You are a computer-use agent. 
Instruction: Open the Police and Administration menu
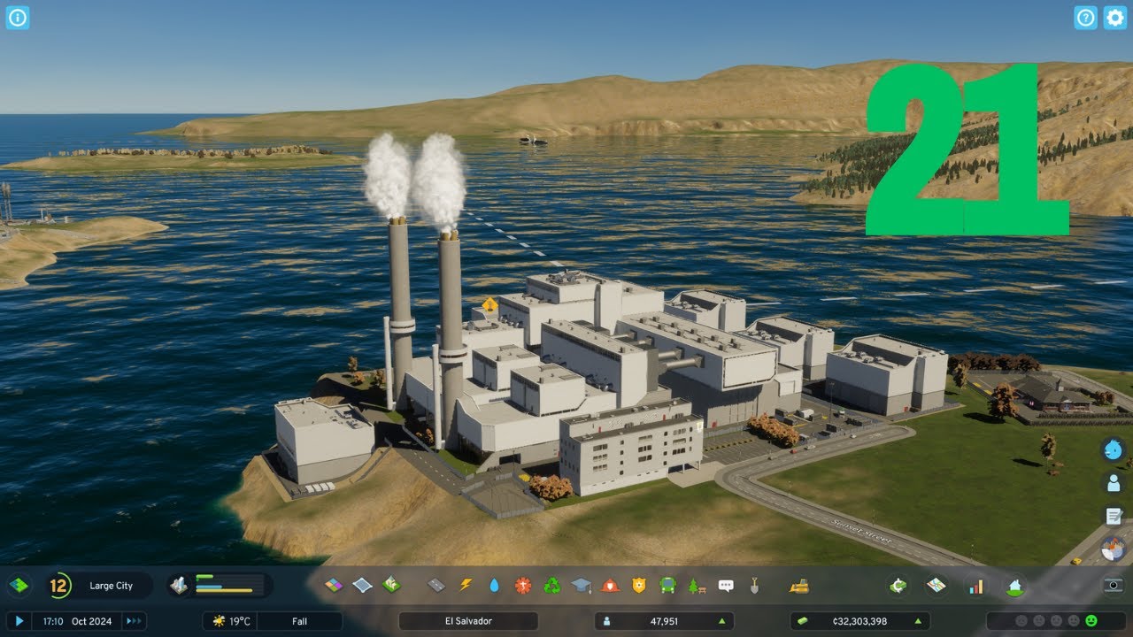point(639,585)
